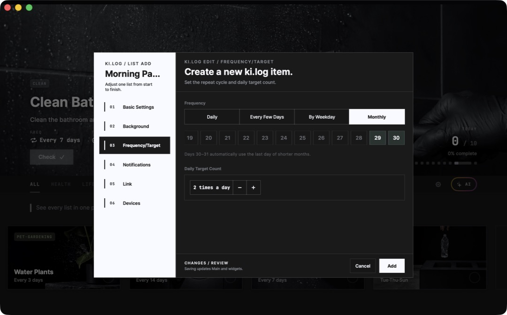Click the PET-GARDENING tag on Water Plants
This screenshot has width=507, height=315.
point(34,237)
